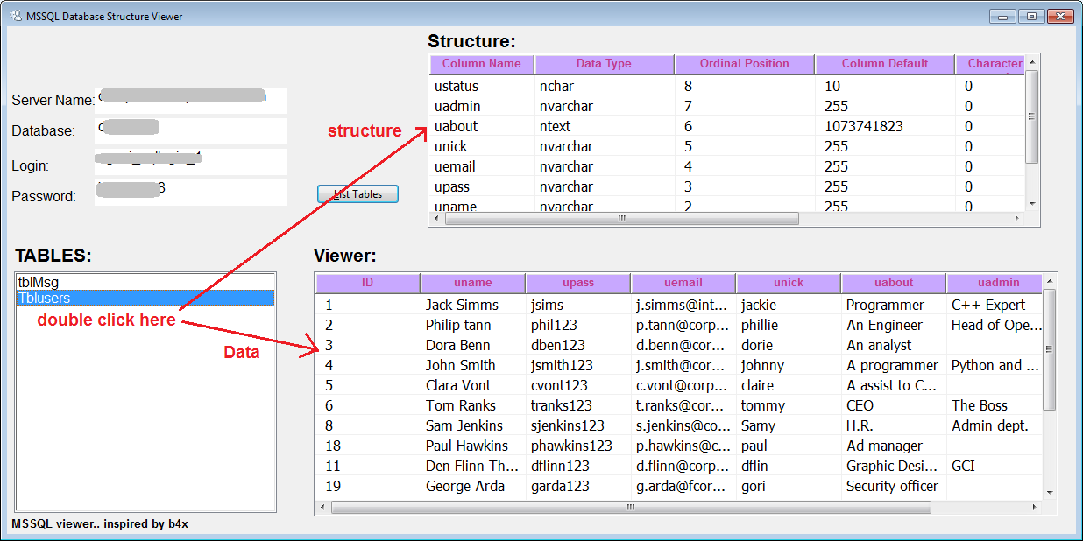Click the 1073741823 column default value
Screen dimensions: 1083x541
click(885, 126)
